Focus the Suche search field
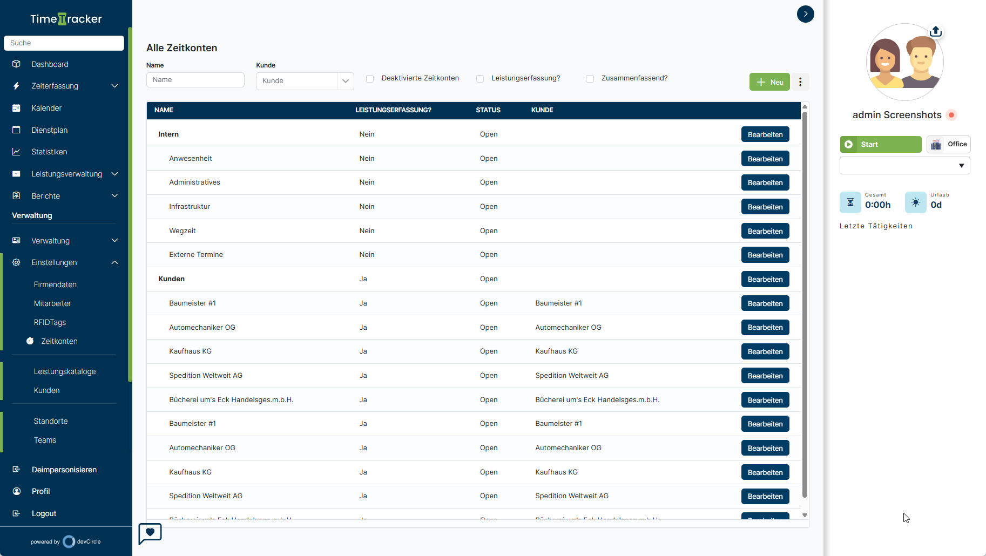Screen dimensions: 986x556 tap(64, 43)
